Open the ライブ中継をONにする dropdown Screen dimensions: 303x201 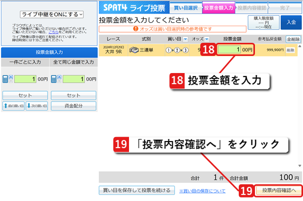pyautogui.click(x=52, y=15)
